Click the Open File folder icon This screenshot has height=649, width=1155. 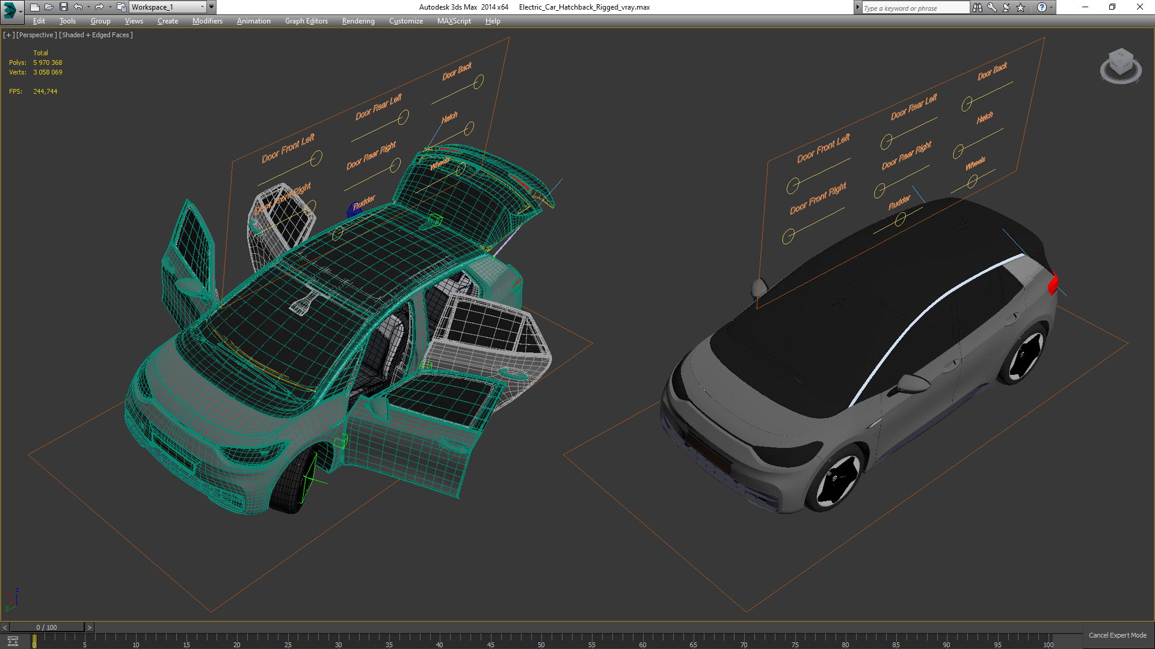click(49, 7)
